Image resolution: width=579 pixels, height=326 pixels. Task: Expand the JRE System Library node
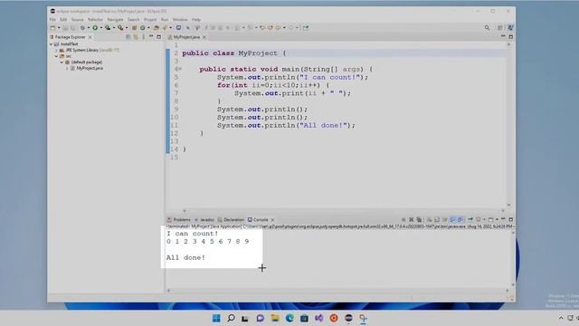56,50
